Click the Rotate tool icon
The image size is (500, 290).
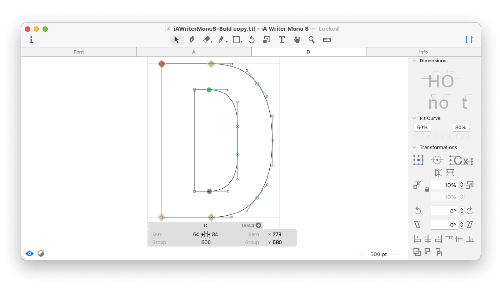coord(252,40)
